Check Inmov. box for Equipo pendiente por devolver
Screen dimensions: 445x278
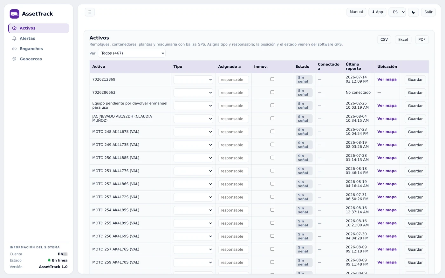pos(272,105)
